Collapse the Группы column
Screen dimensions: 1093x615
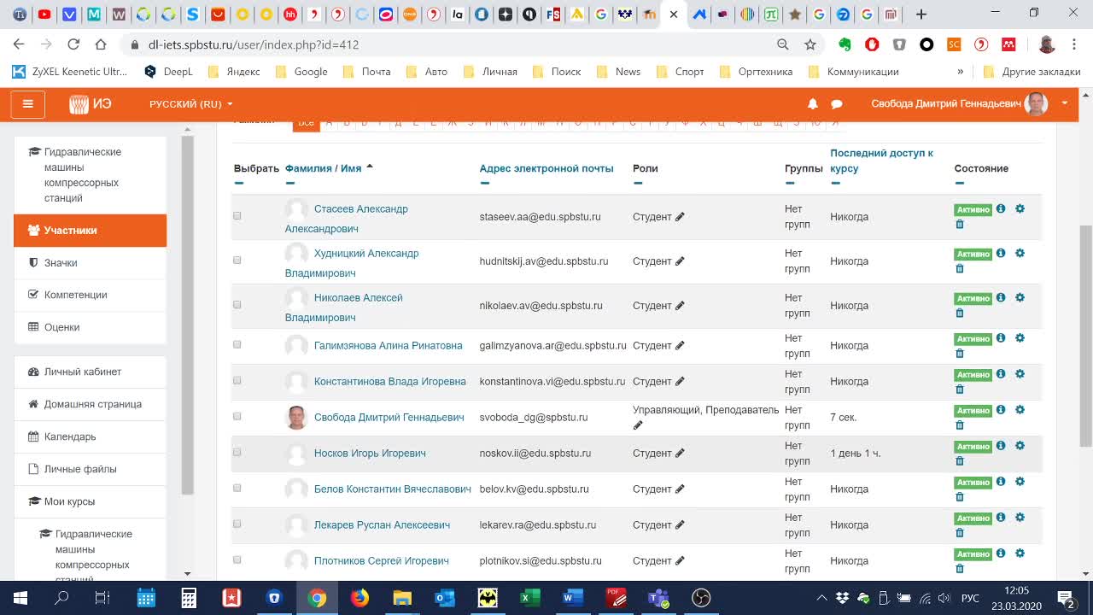coord(790,183)
